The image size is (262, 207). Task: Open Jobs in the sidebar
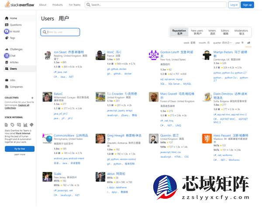pyautogui.click(x=20, y=80)
